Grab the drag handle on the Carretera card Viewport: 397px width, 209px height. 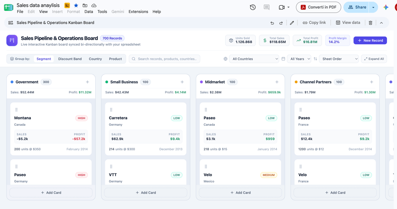(111, 110)
